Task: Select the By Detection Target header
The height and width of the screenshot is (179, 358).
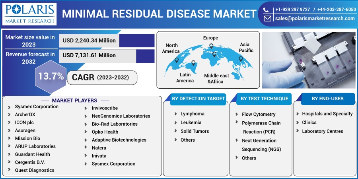Action: click(198, 99)
